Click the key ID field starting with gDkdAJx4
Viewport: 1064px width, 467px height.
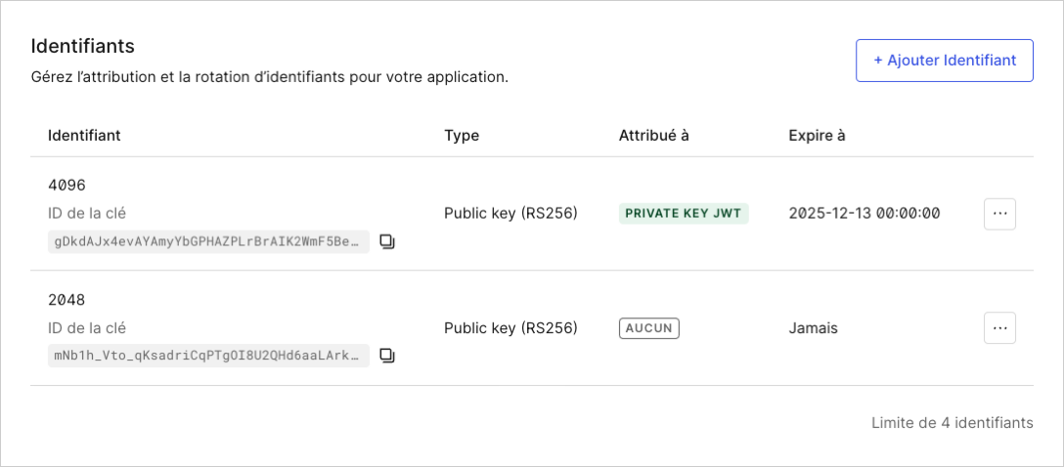208,242
